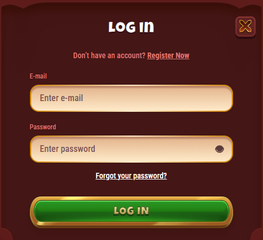Click the Forgot your password? link

click(131, 176)
